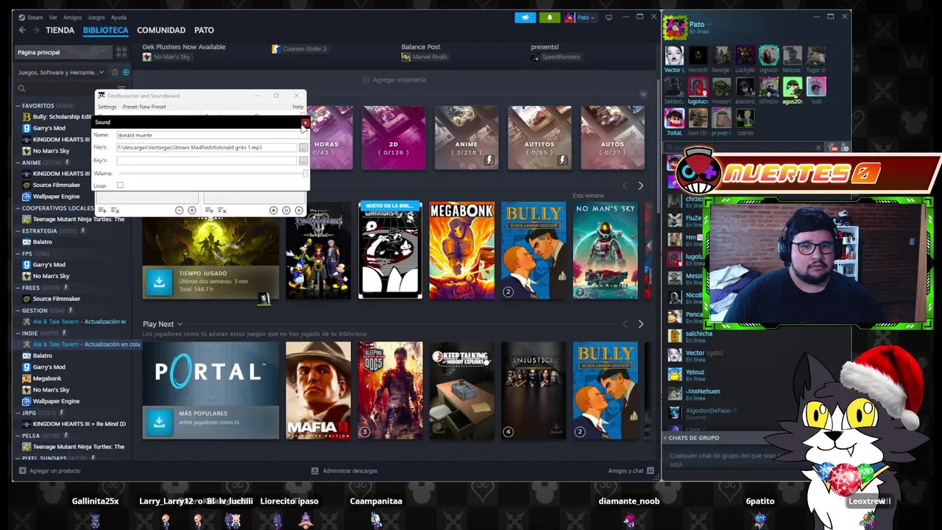Pause sound in Deathcounter and Soundboard
The image size is (942, 530).
click(286, 211)
